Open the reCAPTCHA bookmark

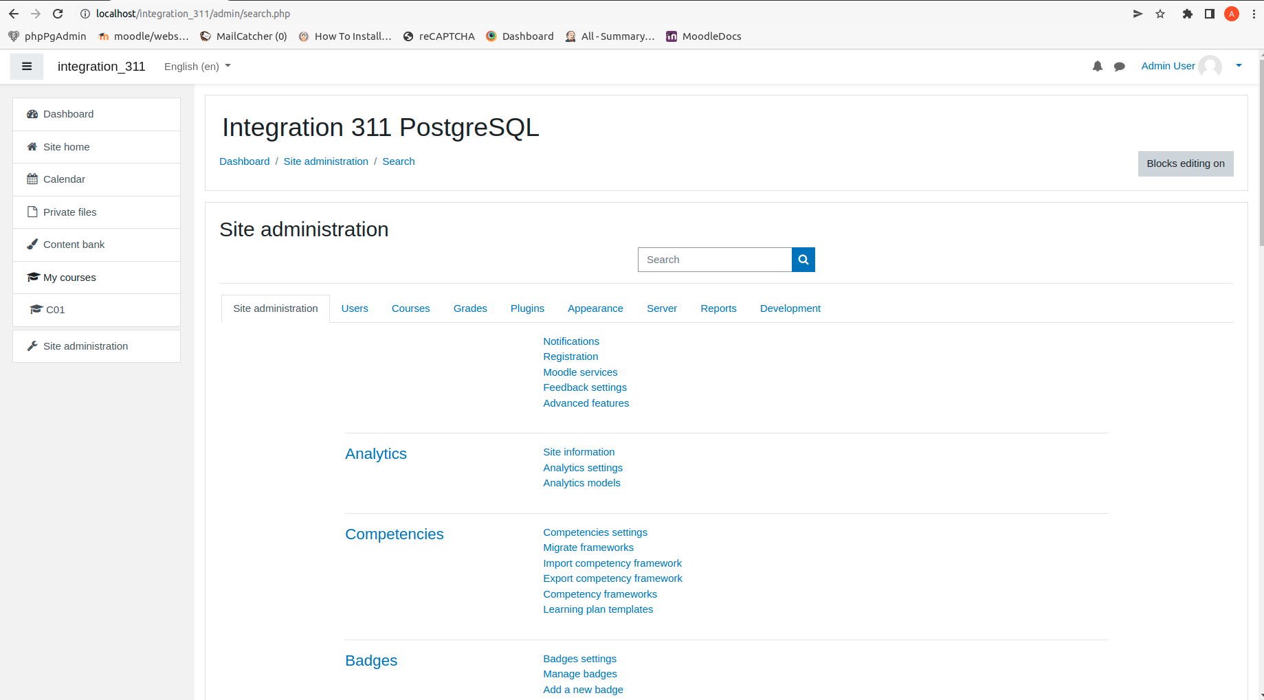pos(439,36)
